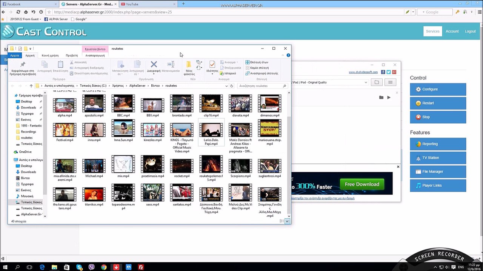This screenshot has height=271, width=483.
Task: Reload page in browser toolbar
Action: (18, 12)
